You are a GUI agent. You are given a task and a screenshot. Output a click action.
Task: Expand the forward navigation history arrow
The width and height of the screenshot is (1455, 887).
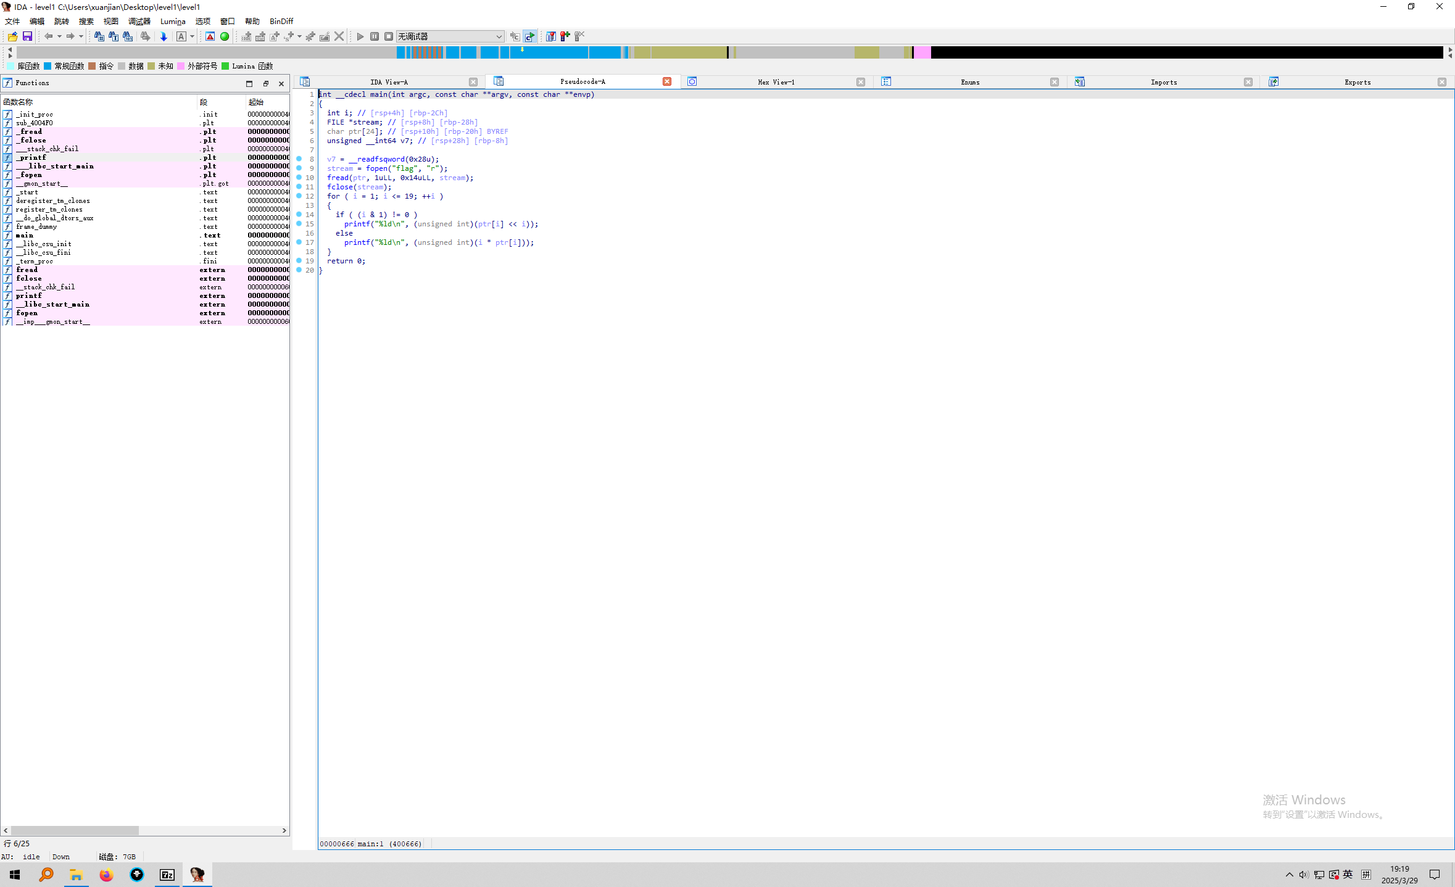coord(81,36)
